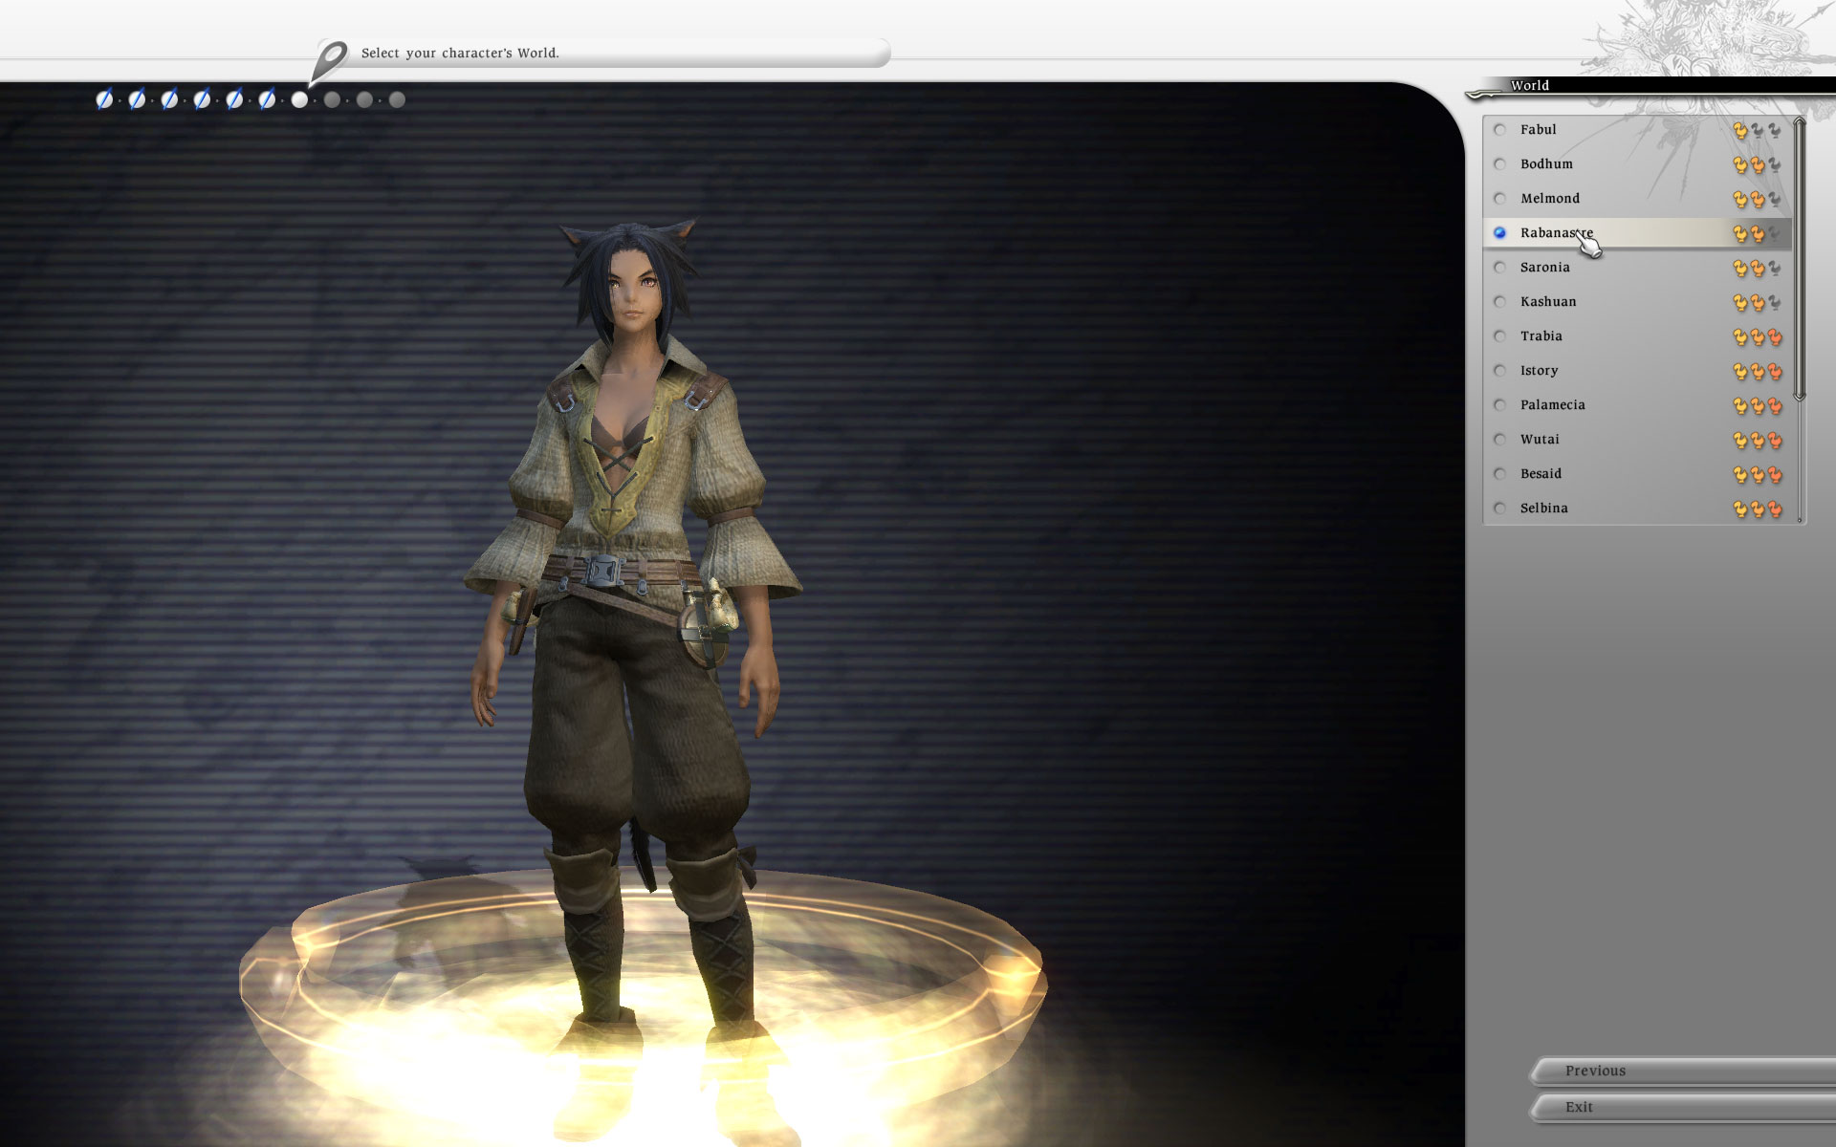Select the Saronia world radio button
Viewport: 1836px width, 1147px height.
click(1499, 268)
